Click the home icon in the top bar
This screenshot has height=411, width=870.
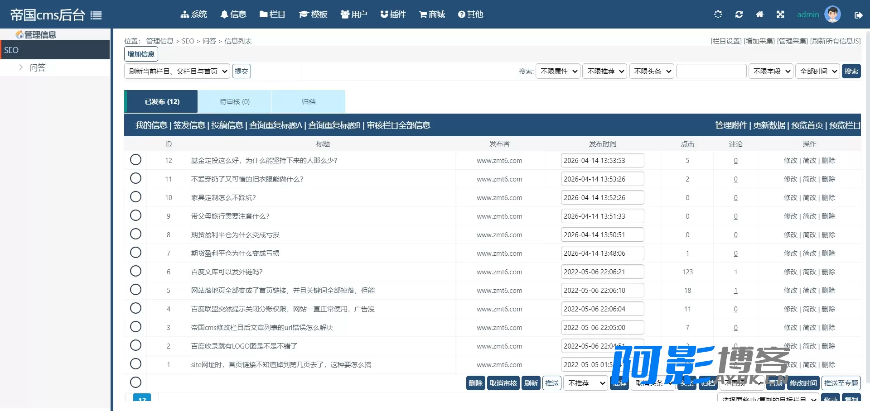[x=760, y=14]
